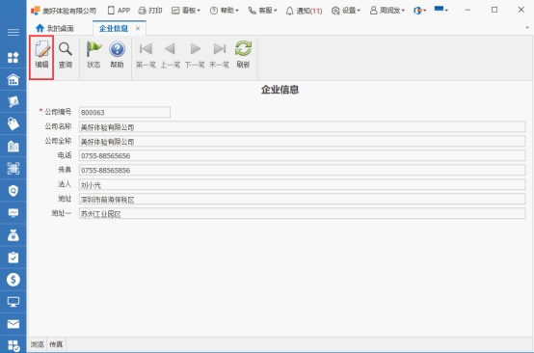Expand the 客服 customer service dropdown
This screenshot has height=353, width=534.
262,11
